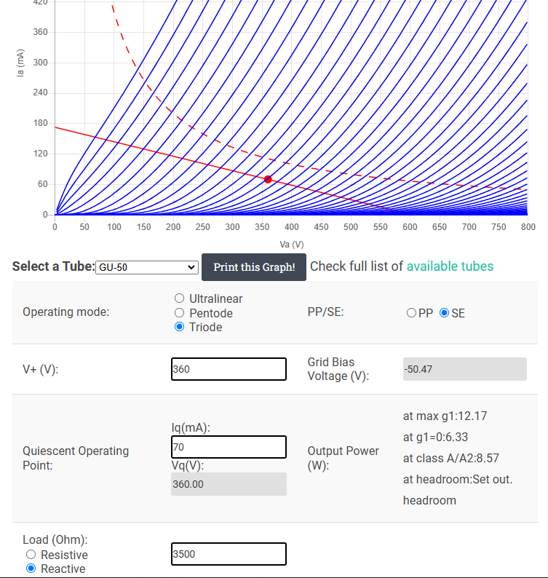Open the Select a Tube dropdown

(147, 267)
